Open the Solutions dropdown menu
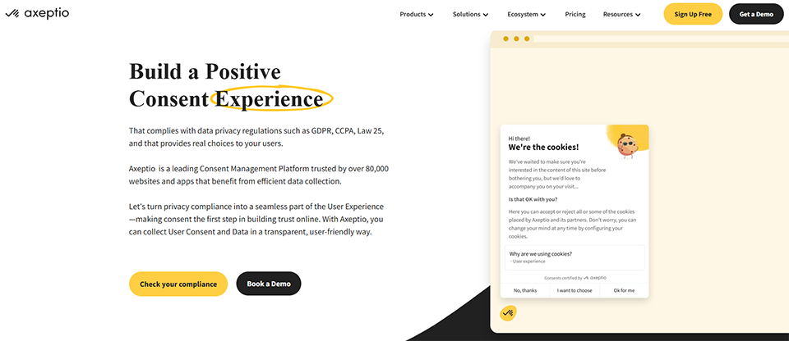The image size is (789, 341). click(470, 14)
